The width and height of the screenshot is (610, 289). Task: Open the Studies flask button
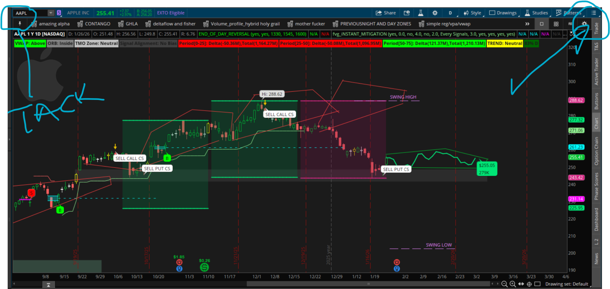[536, 13]
